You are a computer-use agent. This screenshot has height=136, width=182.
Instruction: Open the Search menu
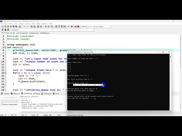click(11, 24)
